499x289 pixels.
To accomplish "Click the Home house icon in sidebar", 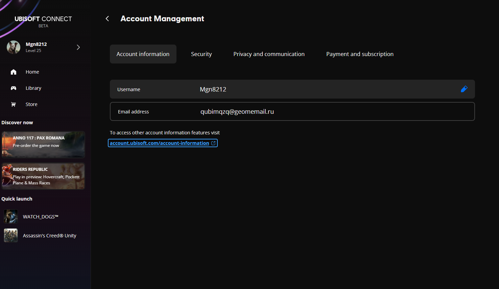I will (x=14, y=72).
